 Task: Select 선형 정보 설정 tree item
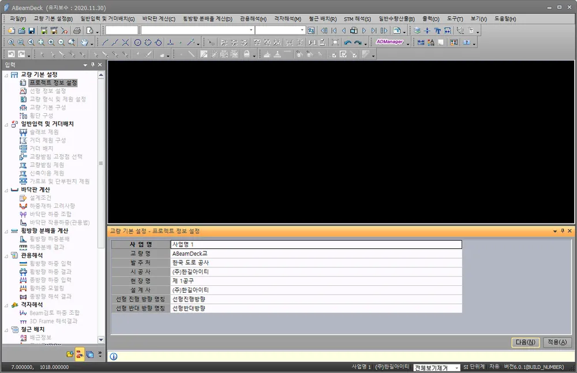(x=47, y=91)
